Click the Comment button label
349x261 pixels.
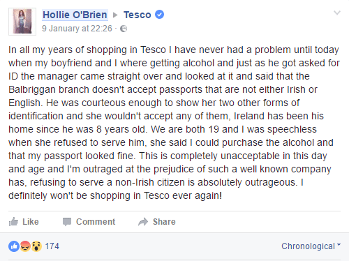point(96,222)
